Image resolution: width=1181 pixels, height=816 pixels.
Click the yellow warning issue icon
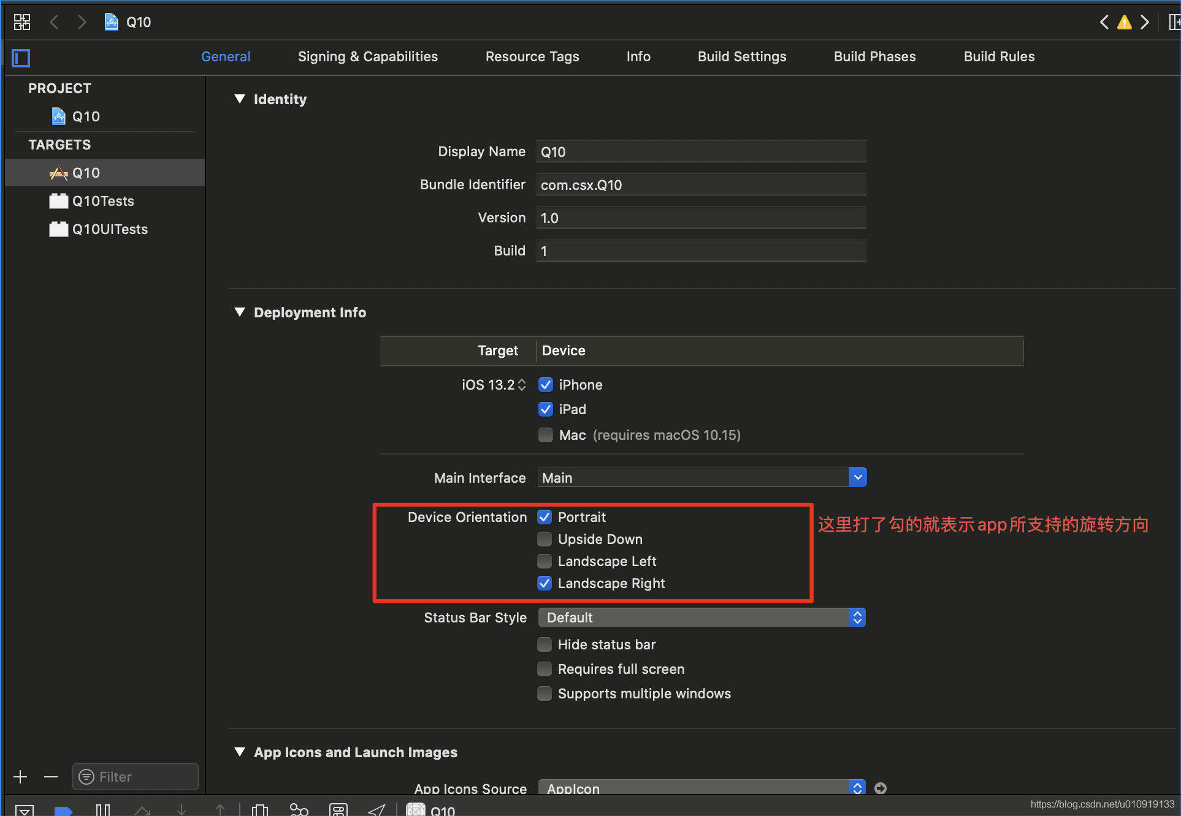point(1124,23)
